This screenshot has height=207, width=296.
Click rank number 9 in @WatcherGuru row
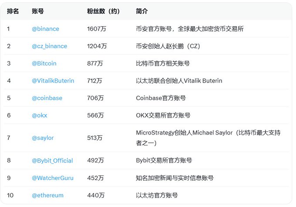(9, 178)
